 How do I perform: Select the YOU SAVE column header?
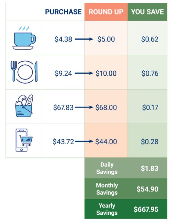148,12
